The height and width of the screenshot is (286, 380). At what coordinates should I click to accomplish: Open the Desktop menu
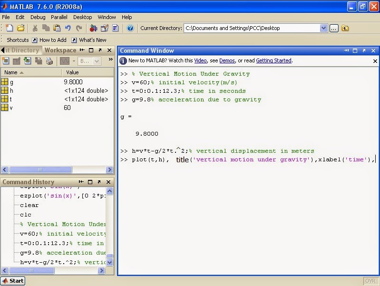(83, 17)
